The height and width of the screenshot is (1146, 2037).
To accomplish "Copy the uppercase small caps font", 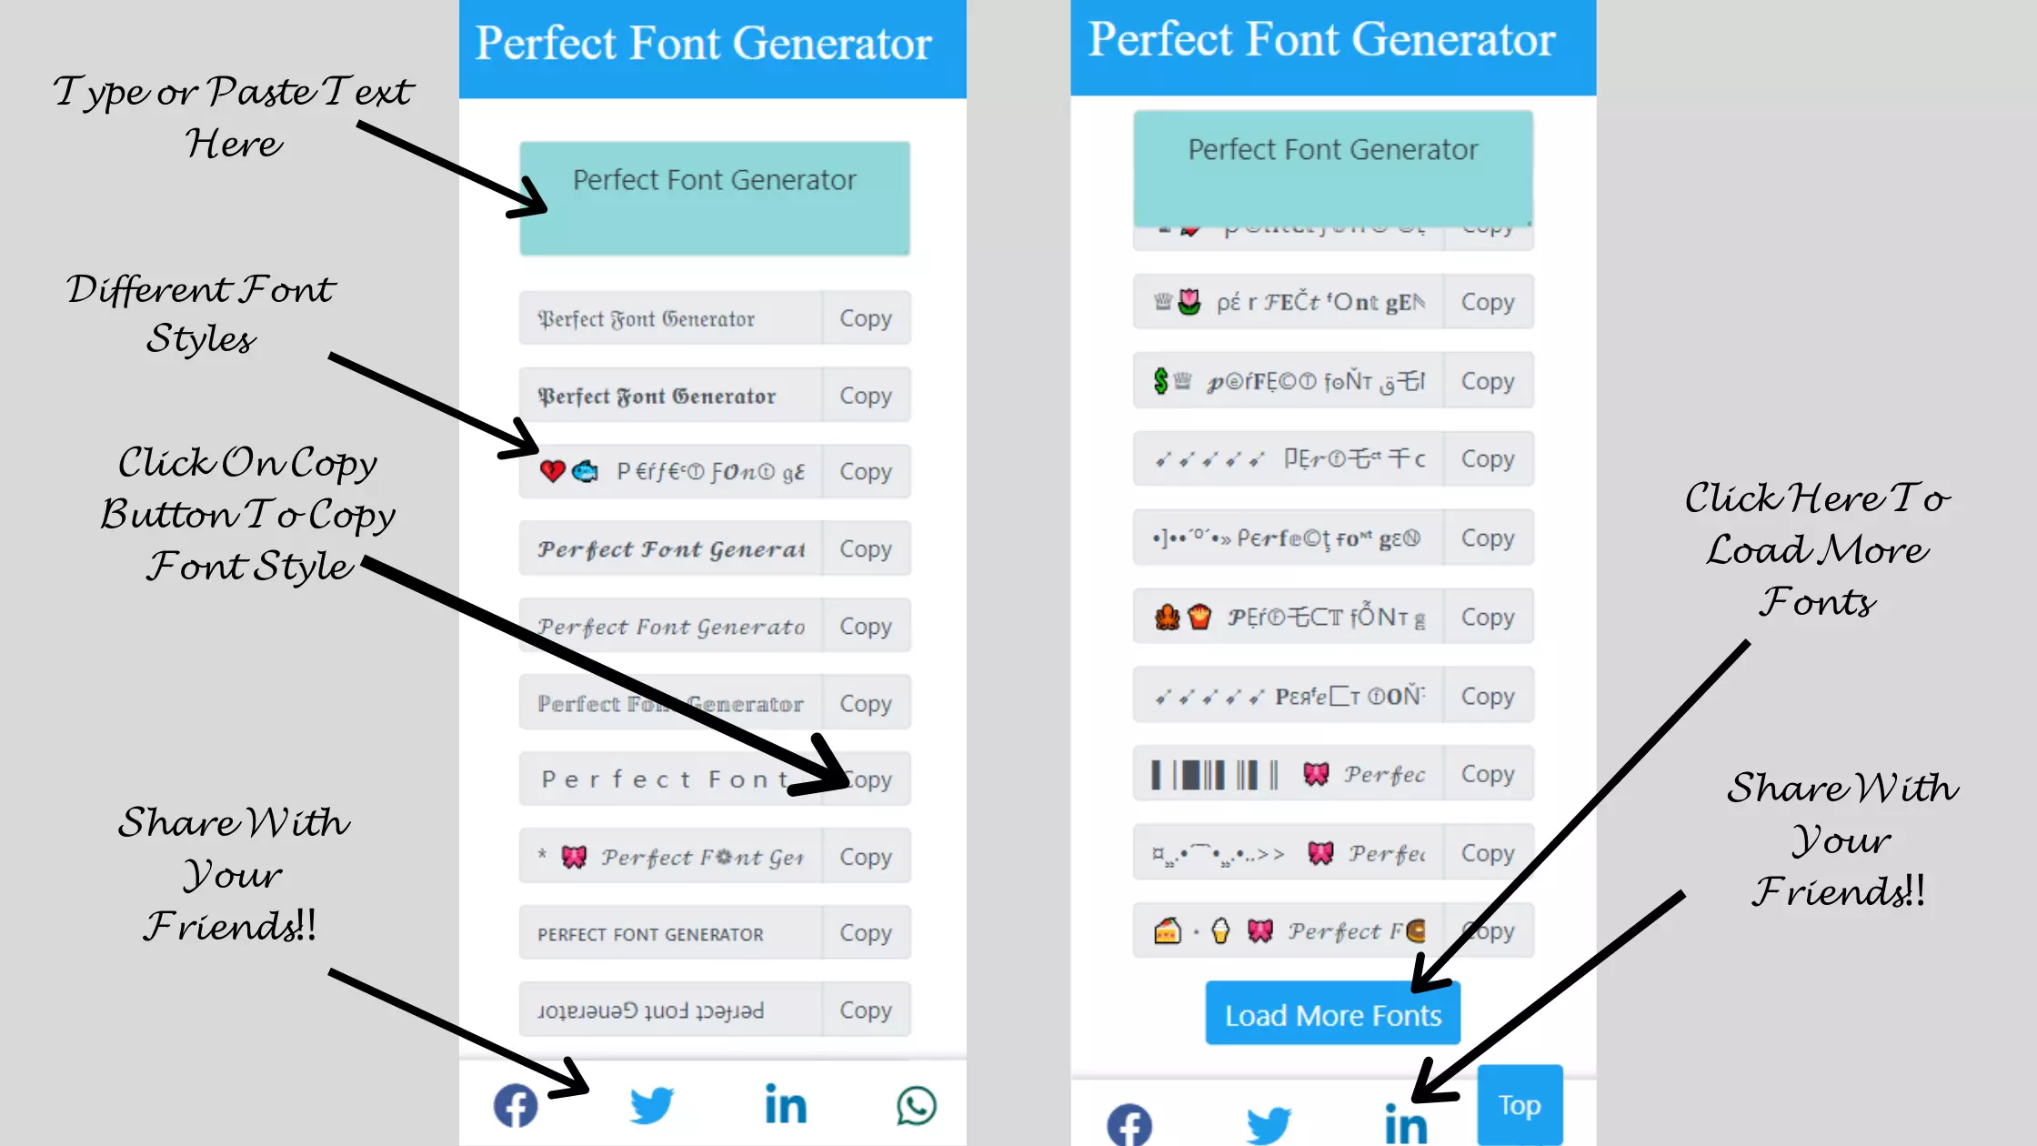I will pos(865,933).
